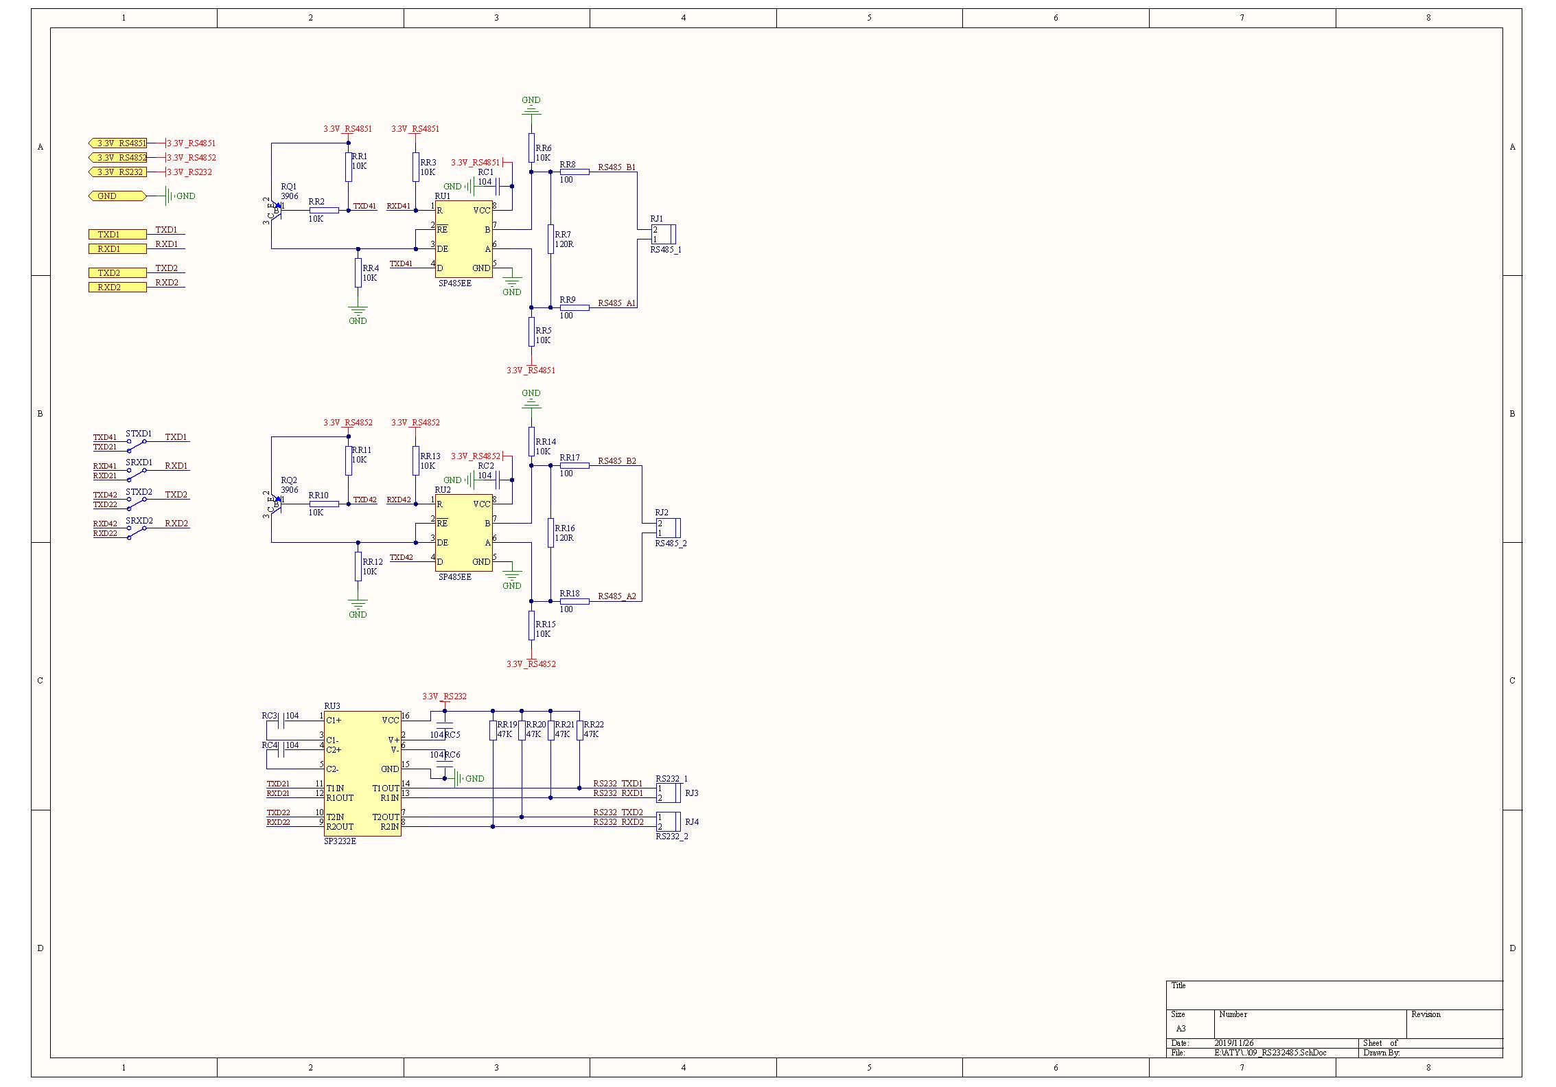
Task: Select the RU1 SP485EE transceiver chip
Action: [x=463, y=239]
